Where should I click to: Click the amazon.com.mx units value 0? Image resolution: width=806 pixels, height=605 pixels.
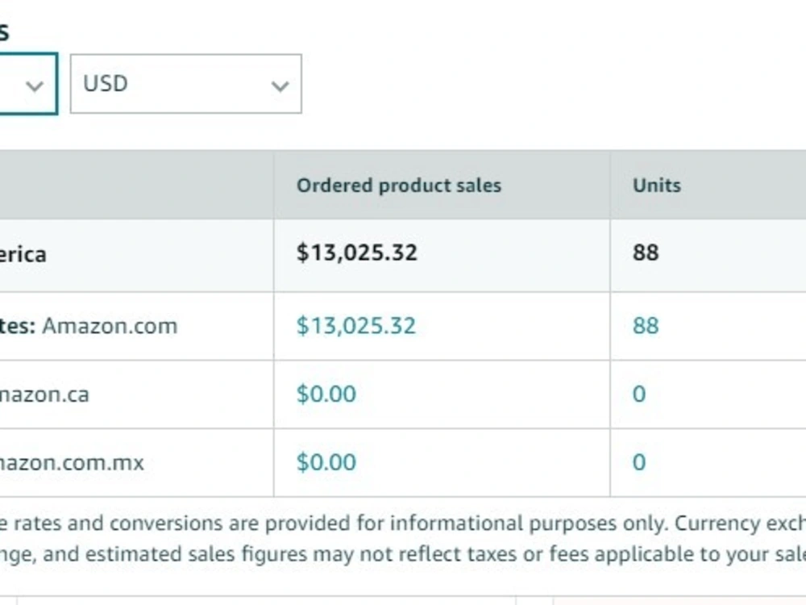tap(639, 462)
